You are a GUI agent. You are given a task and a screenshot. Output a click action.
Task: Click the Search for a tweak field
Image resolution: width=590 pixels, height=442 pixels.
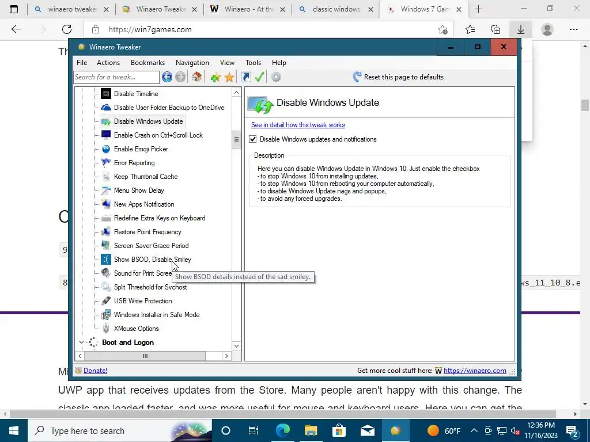coord(116,77)
